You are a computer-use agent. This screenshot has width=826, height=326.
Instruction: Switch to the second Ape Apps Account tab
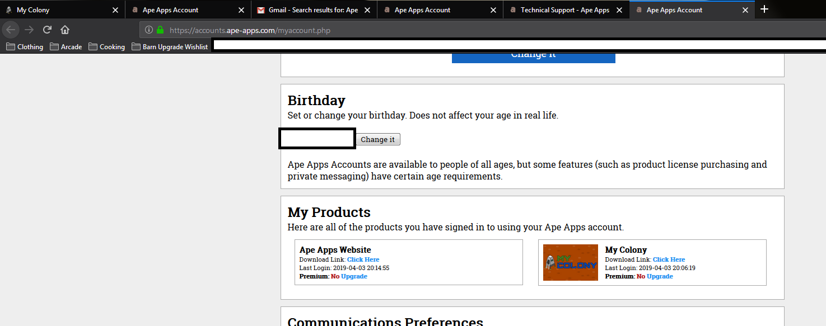tap(441, 10)
